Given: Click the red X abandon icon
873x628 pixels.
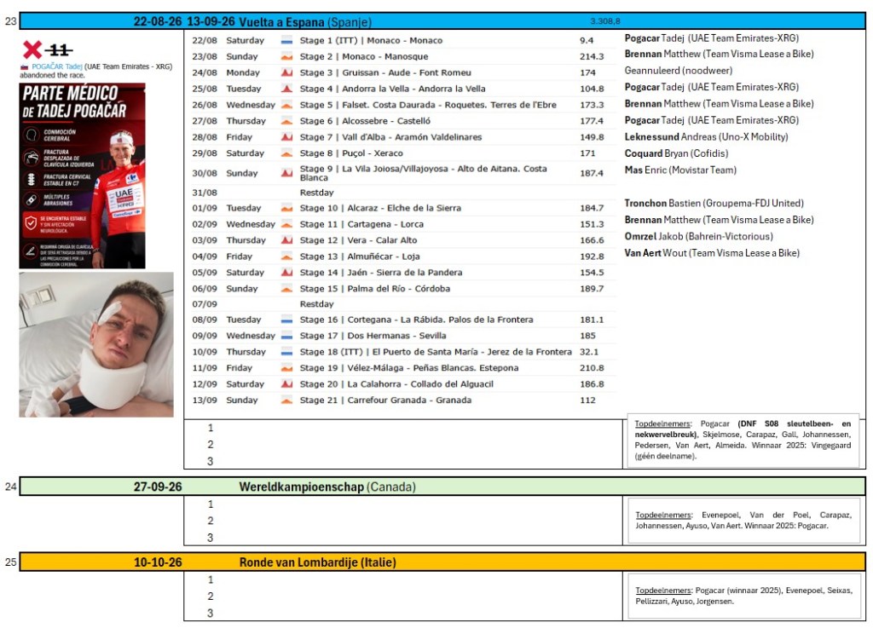Looking at the screenshot, I should (x=32, y=49).
